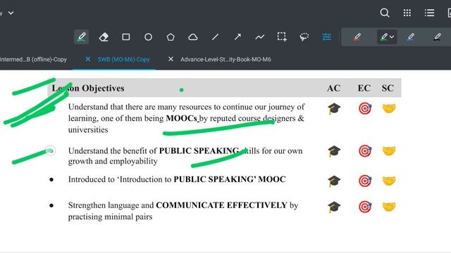Click 'Introduced to' objective line
The width and height of the screenshot is (451, 253).
click(x=177, y=179)
